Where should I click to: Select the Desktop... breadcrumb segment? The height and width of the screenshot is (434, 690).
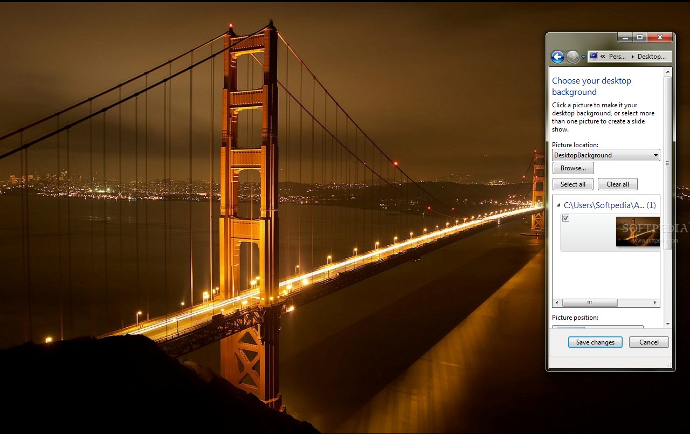click(x=652, y=57)
